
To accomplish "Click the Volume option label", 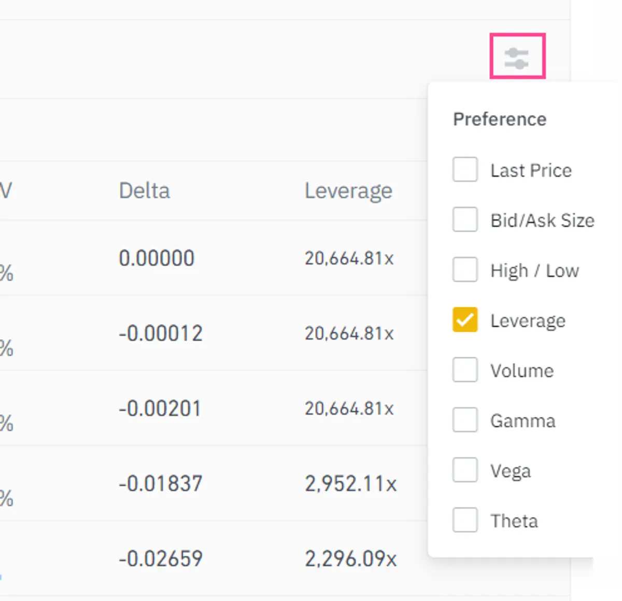I will [x=522, y=370].
